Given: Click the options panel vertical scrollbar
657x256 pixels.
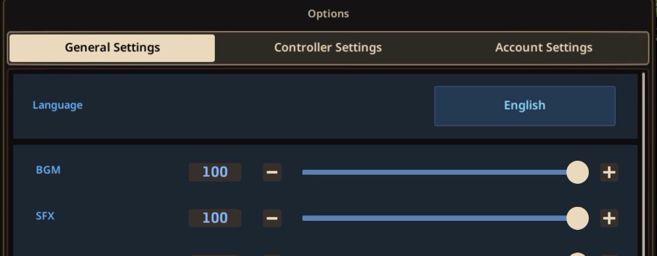Looking at the screenshot, I should click(644, 164).
